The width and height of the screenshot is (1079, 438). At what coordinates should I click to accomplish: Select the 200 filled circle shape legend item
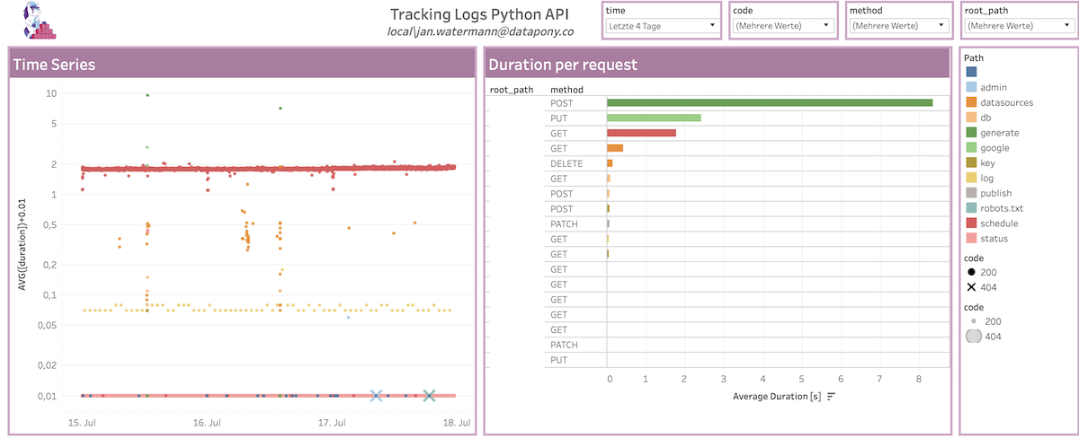[x=972, y=272]
